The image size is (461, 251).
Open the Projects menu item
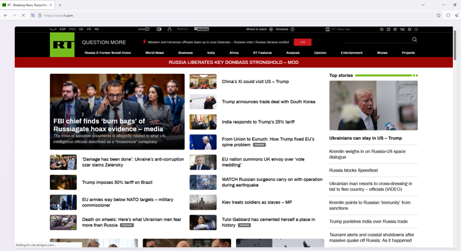coord(408,53)
